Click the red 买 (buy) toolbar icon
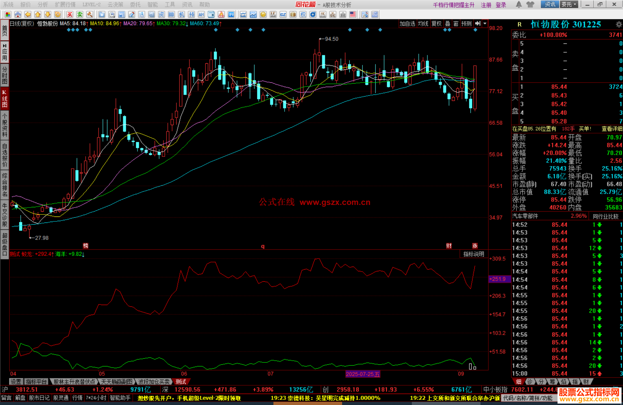This screenshot has height=405, width=623. (70, 14)
